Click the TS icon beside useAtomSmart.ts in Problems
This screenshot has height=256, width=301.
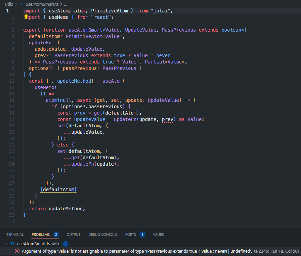coord(12,244)
